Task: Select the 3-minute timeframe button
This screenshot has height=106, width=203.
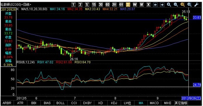Action: point(80,5)
